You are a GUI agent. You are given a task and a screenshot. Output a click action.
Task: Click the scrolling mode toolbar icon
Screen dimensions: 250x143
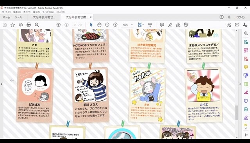150,25
